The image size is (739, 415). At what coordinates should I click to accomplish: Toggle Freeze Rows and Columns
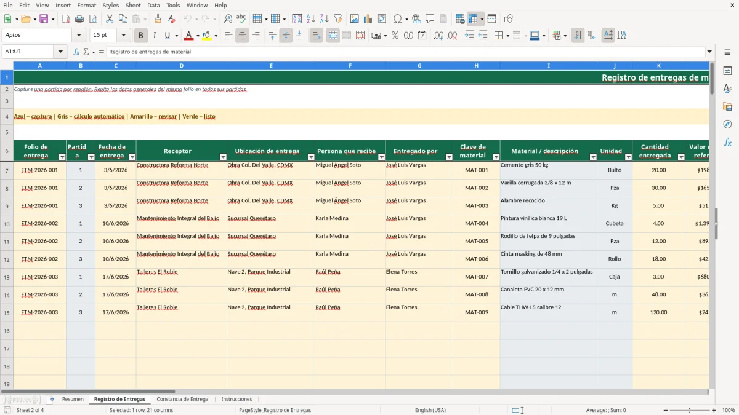pyautogui.click(x=473, y=19)
